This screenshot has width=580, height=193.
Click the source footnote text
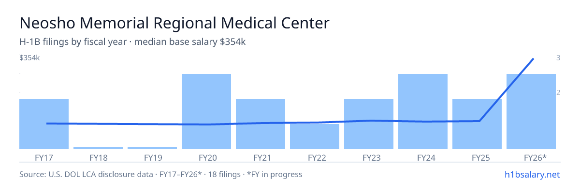coord(161,174)
